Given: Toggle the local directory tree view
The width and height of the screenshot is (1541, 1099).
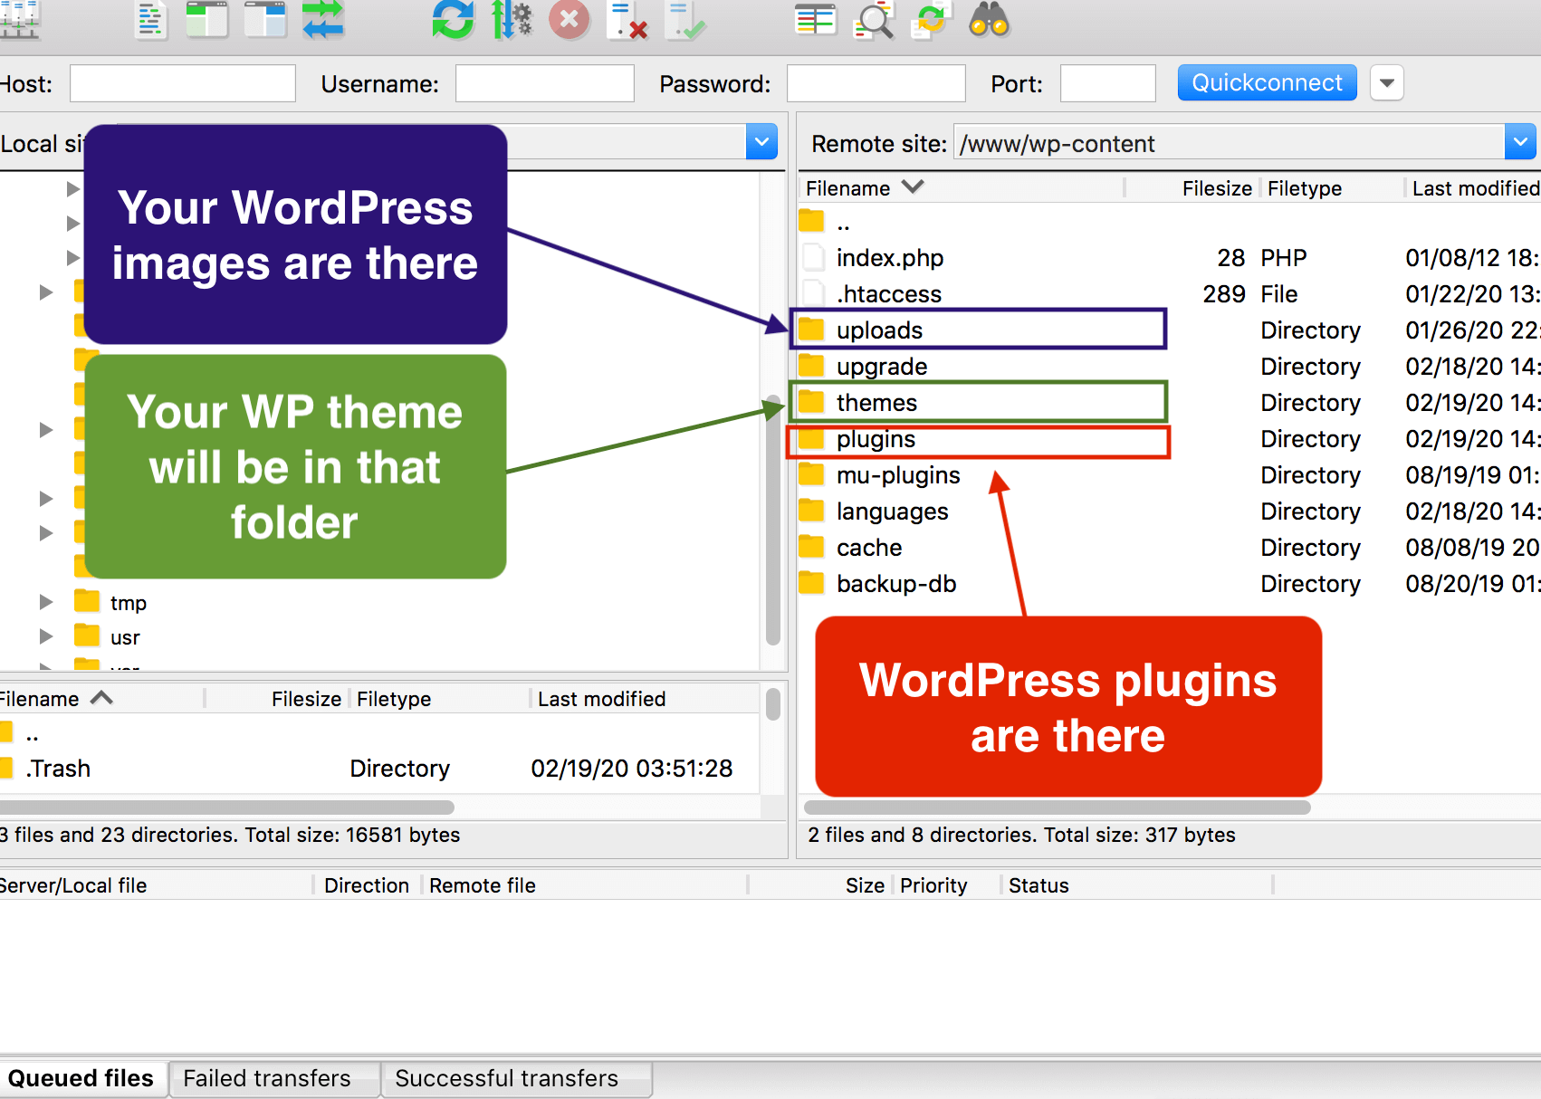Looking at the screenshot, I should (x=207, y=20).
